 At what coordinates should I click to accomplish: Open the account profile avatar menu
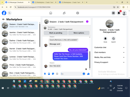[x=124, y=13]
